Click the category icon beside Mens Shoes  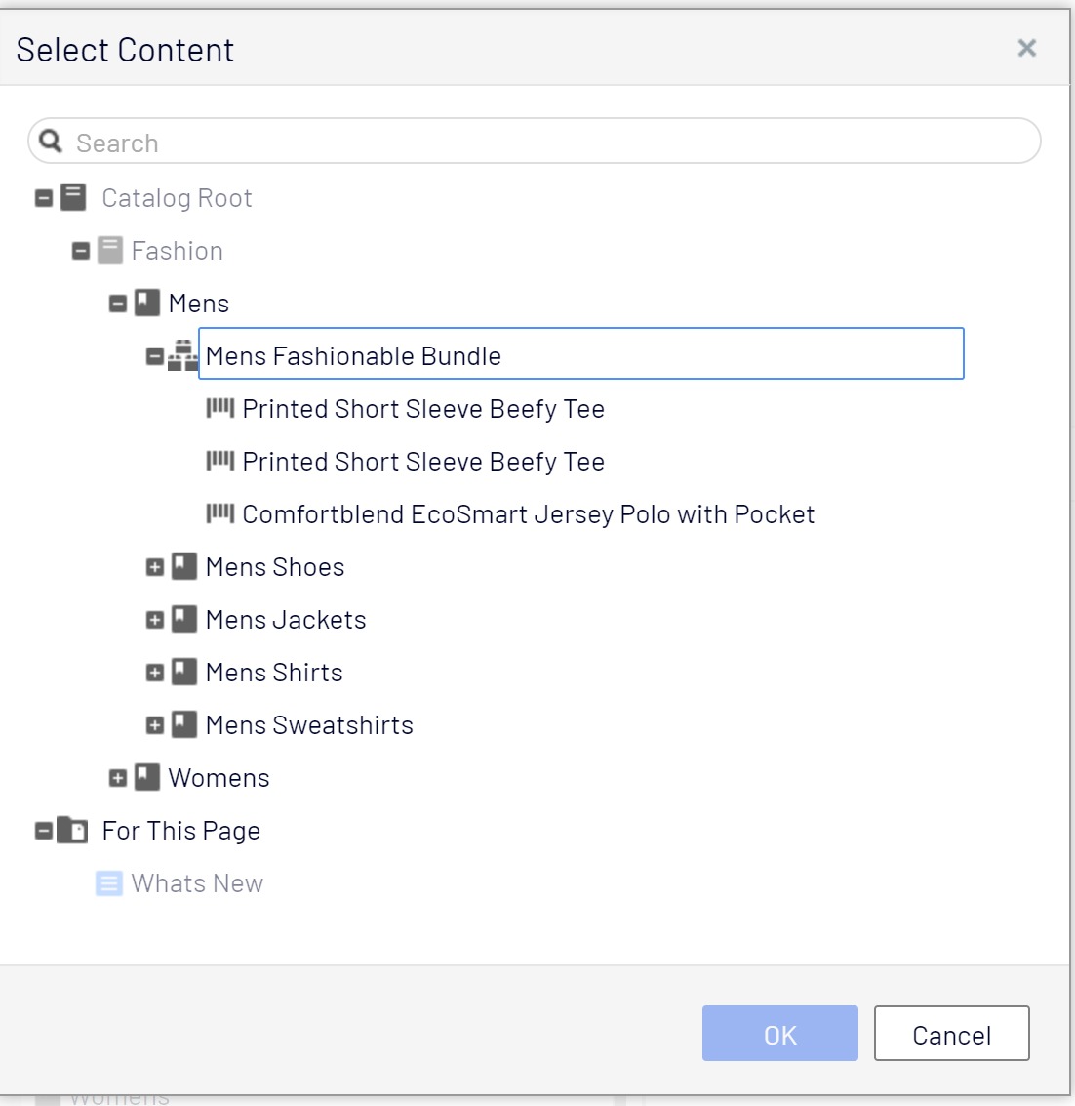(x=184, y=567)
